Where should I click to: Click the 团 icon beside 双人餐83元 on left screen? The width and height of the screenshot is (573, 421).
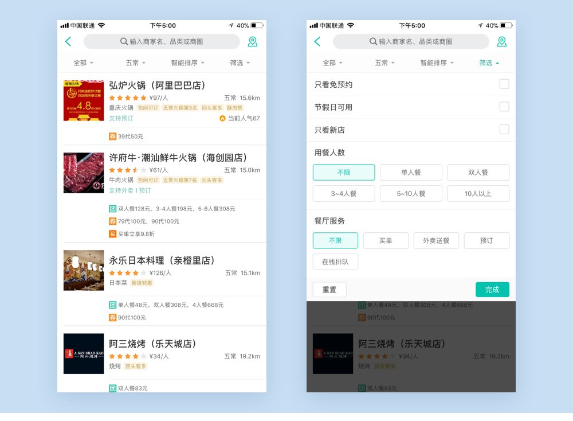[112, 388]
